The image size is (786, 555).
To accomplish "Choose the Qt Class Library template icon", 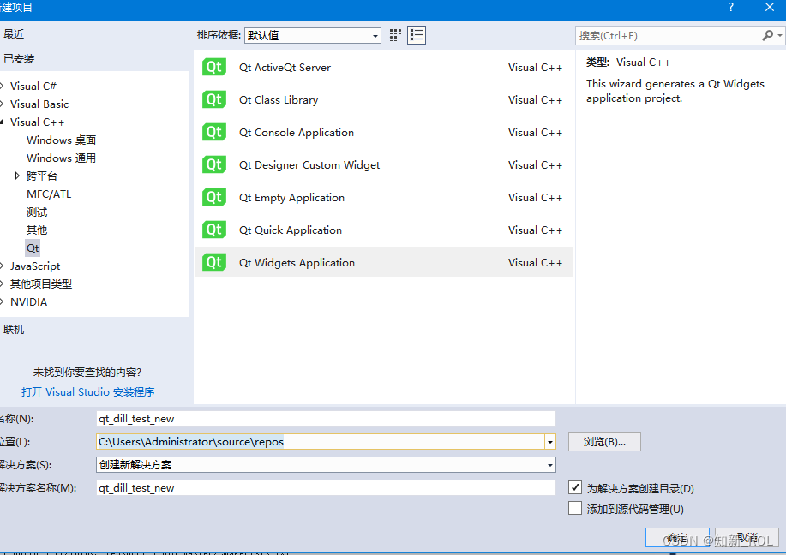I will point(213,99).
